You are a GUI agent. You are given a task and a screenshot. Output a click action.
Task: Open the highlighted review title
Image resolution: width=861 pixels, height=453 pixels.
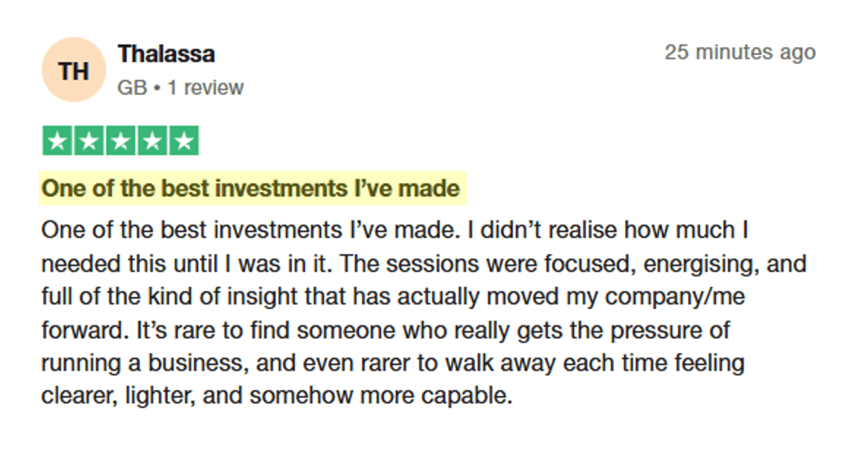coord(251,189)
